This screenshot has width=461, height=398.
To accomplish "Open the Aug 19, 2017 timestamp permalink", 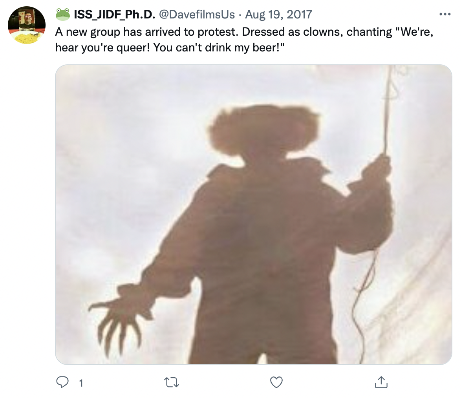I will click(278, 15).
